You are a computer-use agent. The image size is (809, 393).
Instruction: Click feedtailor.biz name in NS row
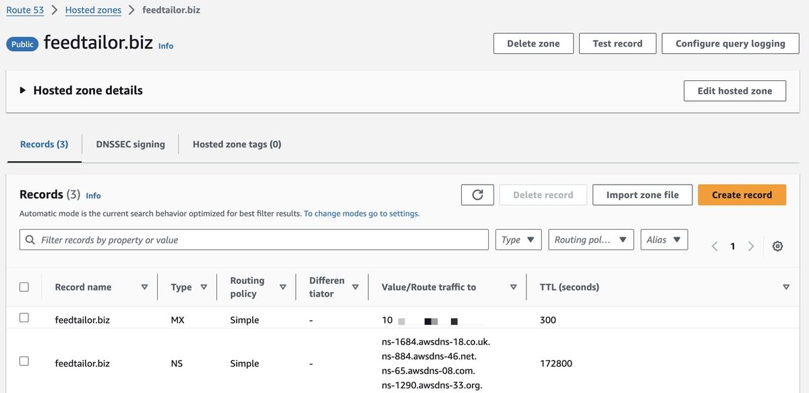point(82,363)
